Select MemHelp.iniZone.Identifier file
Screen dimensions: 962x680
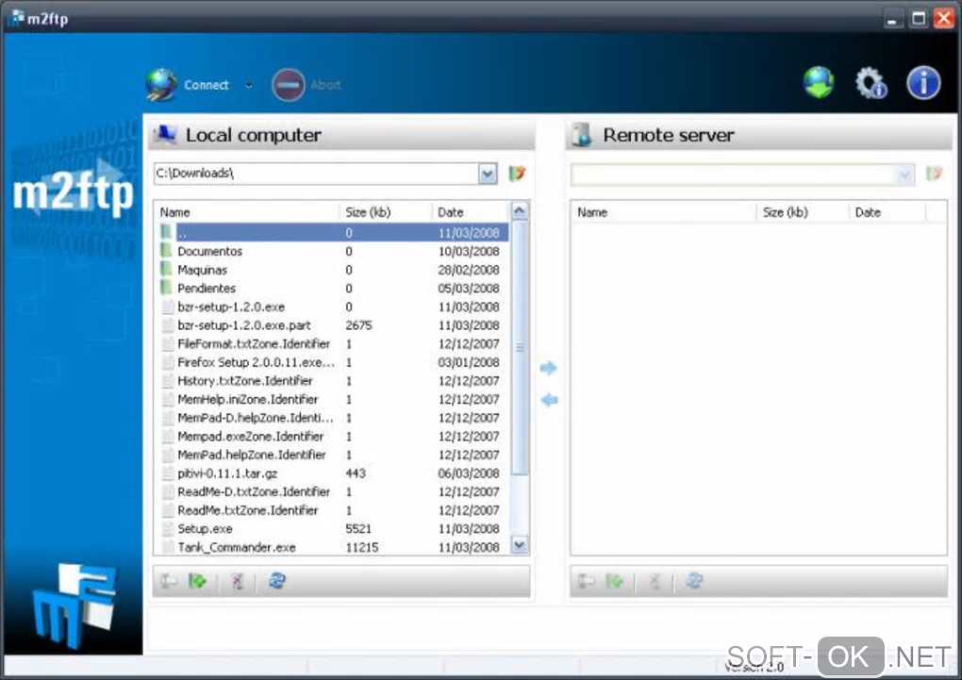coord(333,399)
